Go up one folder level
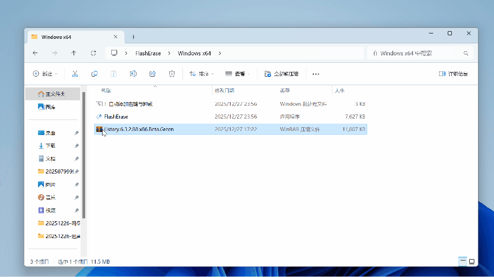 pos(74,53)
